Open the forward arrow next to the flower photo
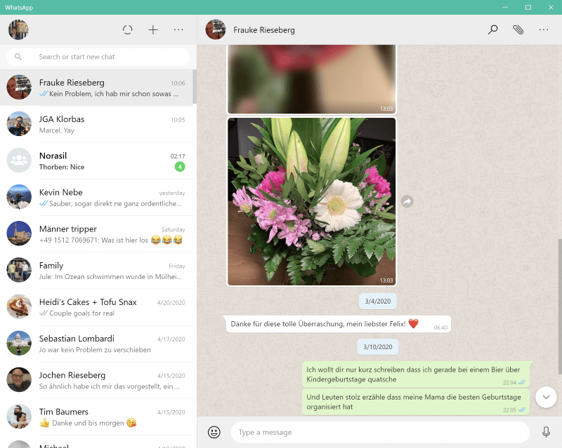 (407, 201)
